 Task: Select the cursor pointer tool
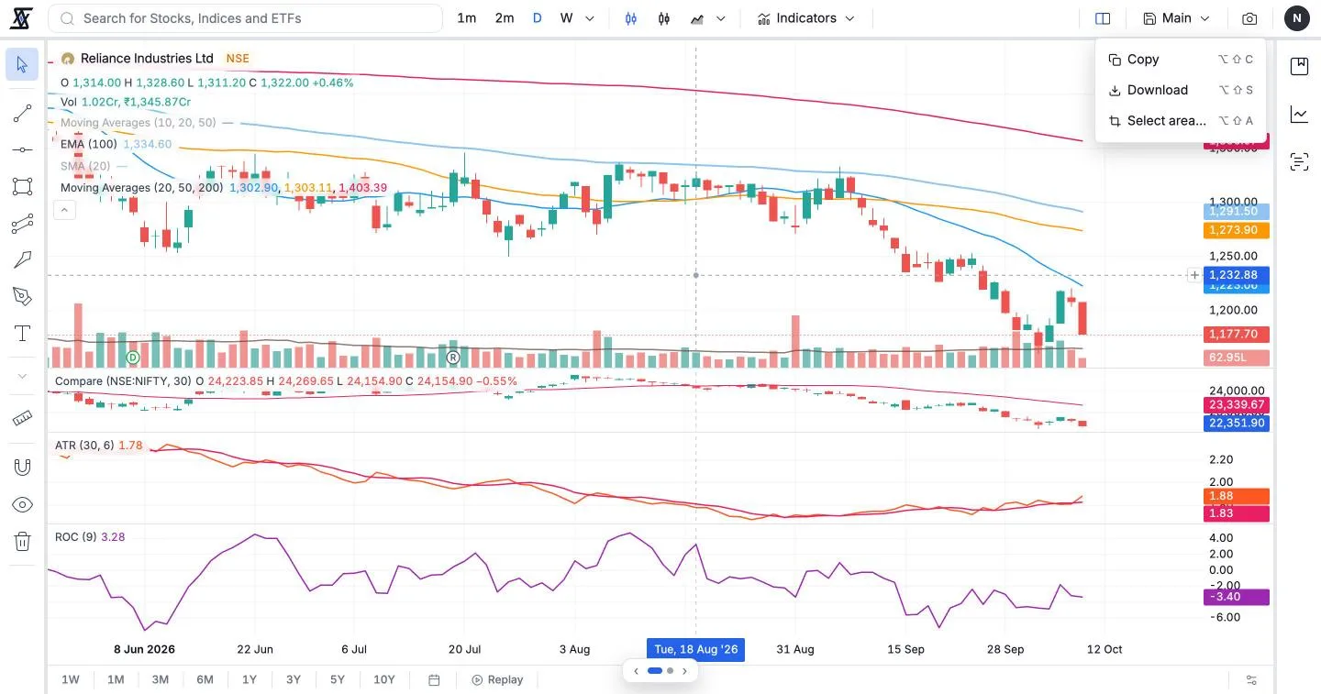(x=22, y=64)
